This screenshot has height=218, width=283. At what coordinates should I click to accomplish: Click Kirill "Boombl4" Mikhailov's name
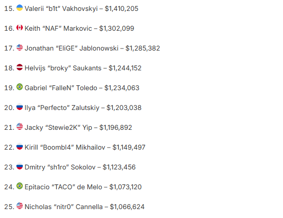point(65,147)
